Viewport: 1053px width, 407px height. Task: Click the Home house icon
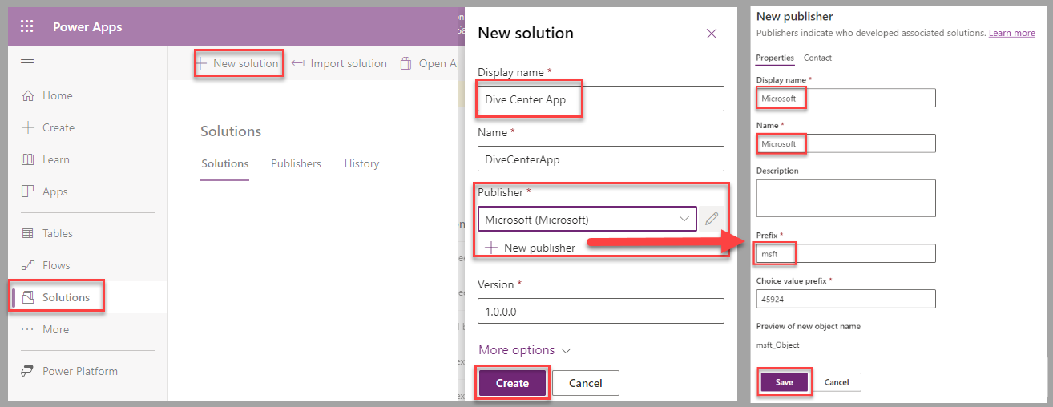(27, 95)
